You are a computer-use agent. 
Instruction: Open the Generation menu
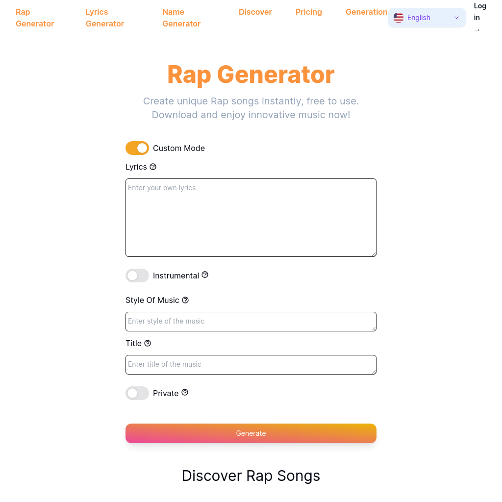(x=367, y=12)
